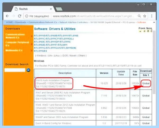Image resolution: width=159 pixels, height=128 pixels.
Task: Go back using browser back arrow
Action: 7,16
